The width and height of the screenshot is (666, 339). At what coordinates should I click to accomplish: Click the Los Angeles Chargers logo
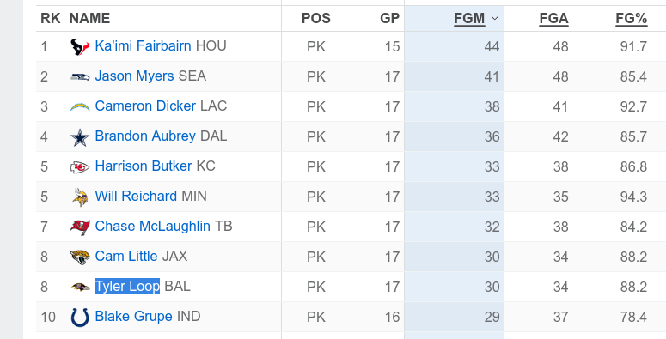tap(80, 106)
